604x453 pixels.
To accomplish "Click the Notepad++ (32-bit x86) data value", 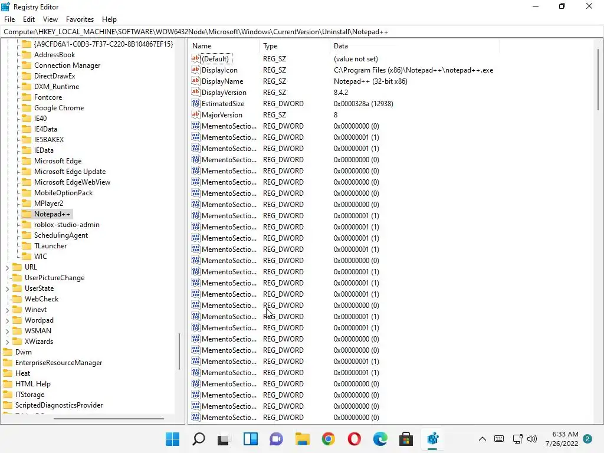I will point(370,81).
